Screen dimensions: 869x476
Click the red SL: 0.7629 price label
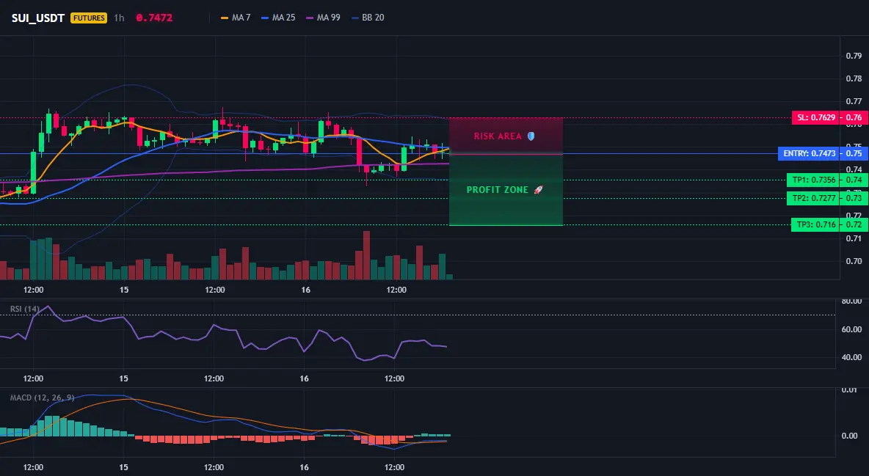pyautogui.click(x=816, y=117)
